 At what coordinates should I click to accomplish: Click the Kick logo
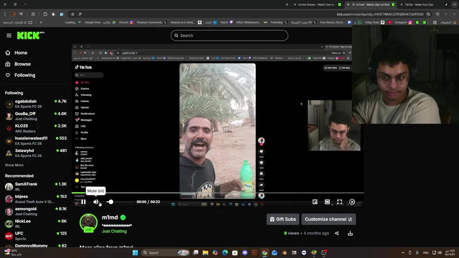(x=31, y=35)
